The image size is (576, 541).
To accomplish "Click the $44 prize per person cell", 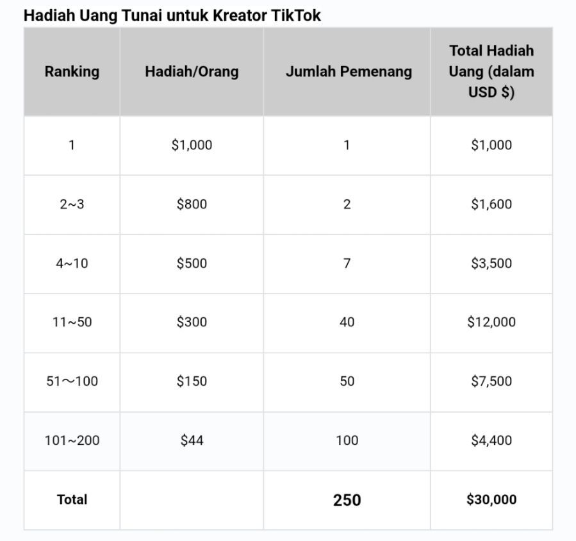I will 192,440.
